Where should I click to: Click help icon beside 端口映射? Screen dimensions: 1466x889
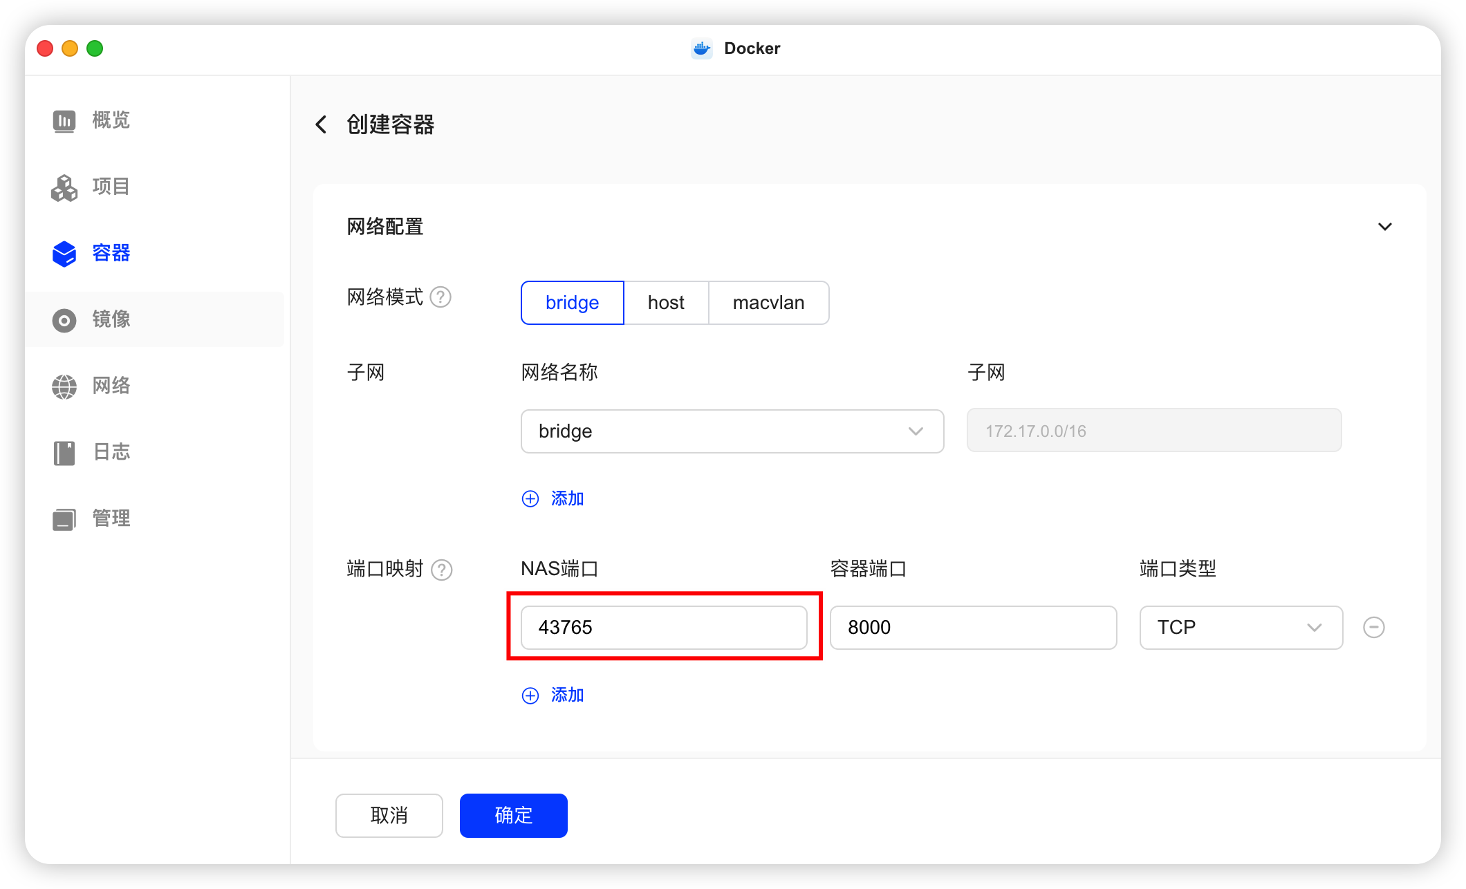tap(441, 570)
